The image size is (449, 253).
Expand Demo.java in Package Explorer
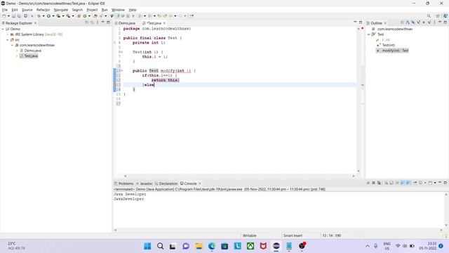17,51
